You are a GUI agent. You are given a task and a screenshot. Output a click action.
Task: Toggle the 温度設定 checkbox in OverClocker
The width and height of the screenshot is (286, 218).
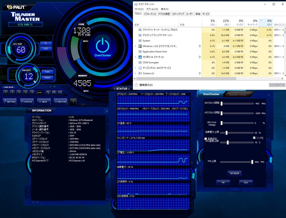(x=206, y=139)
